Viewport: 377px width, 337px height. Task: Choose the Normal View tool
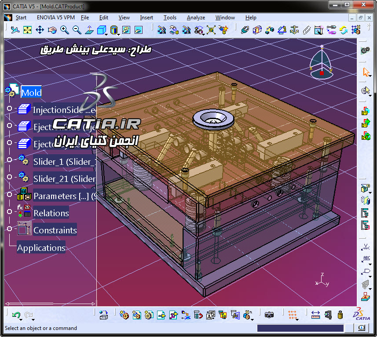tap(89, 30)
